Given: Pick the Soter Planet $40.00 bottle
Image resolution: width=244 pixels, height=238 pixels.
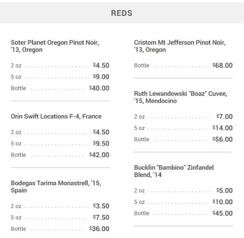Looking at the screenshot, I should point(60,88).
